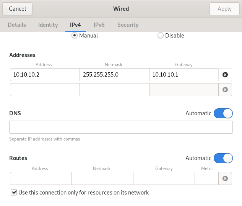242x206 pixels.
Task: Focus the route Metric field
Action: 207,178
